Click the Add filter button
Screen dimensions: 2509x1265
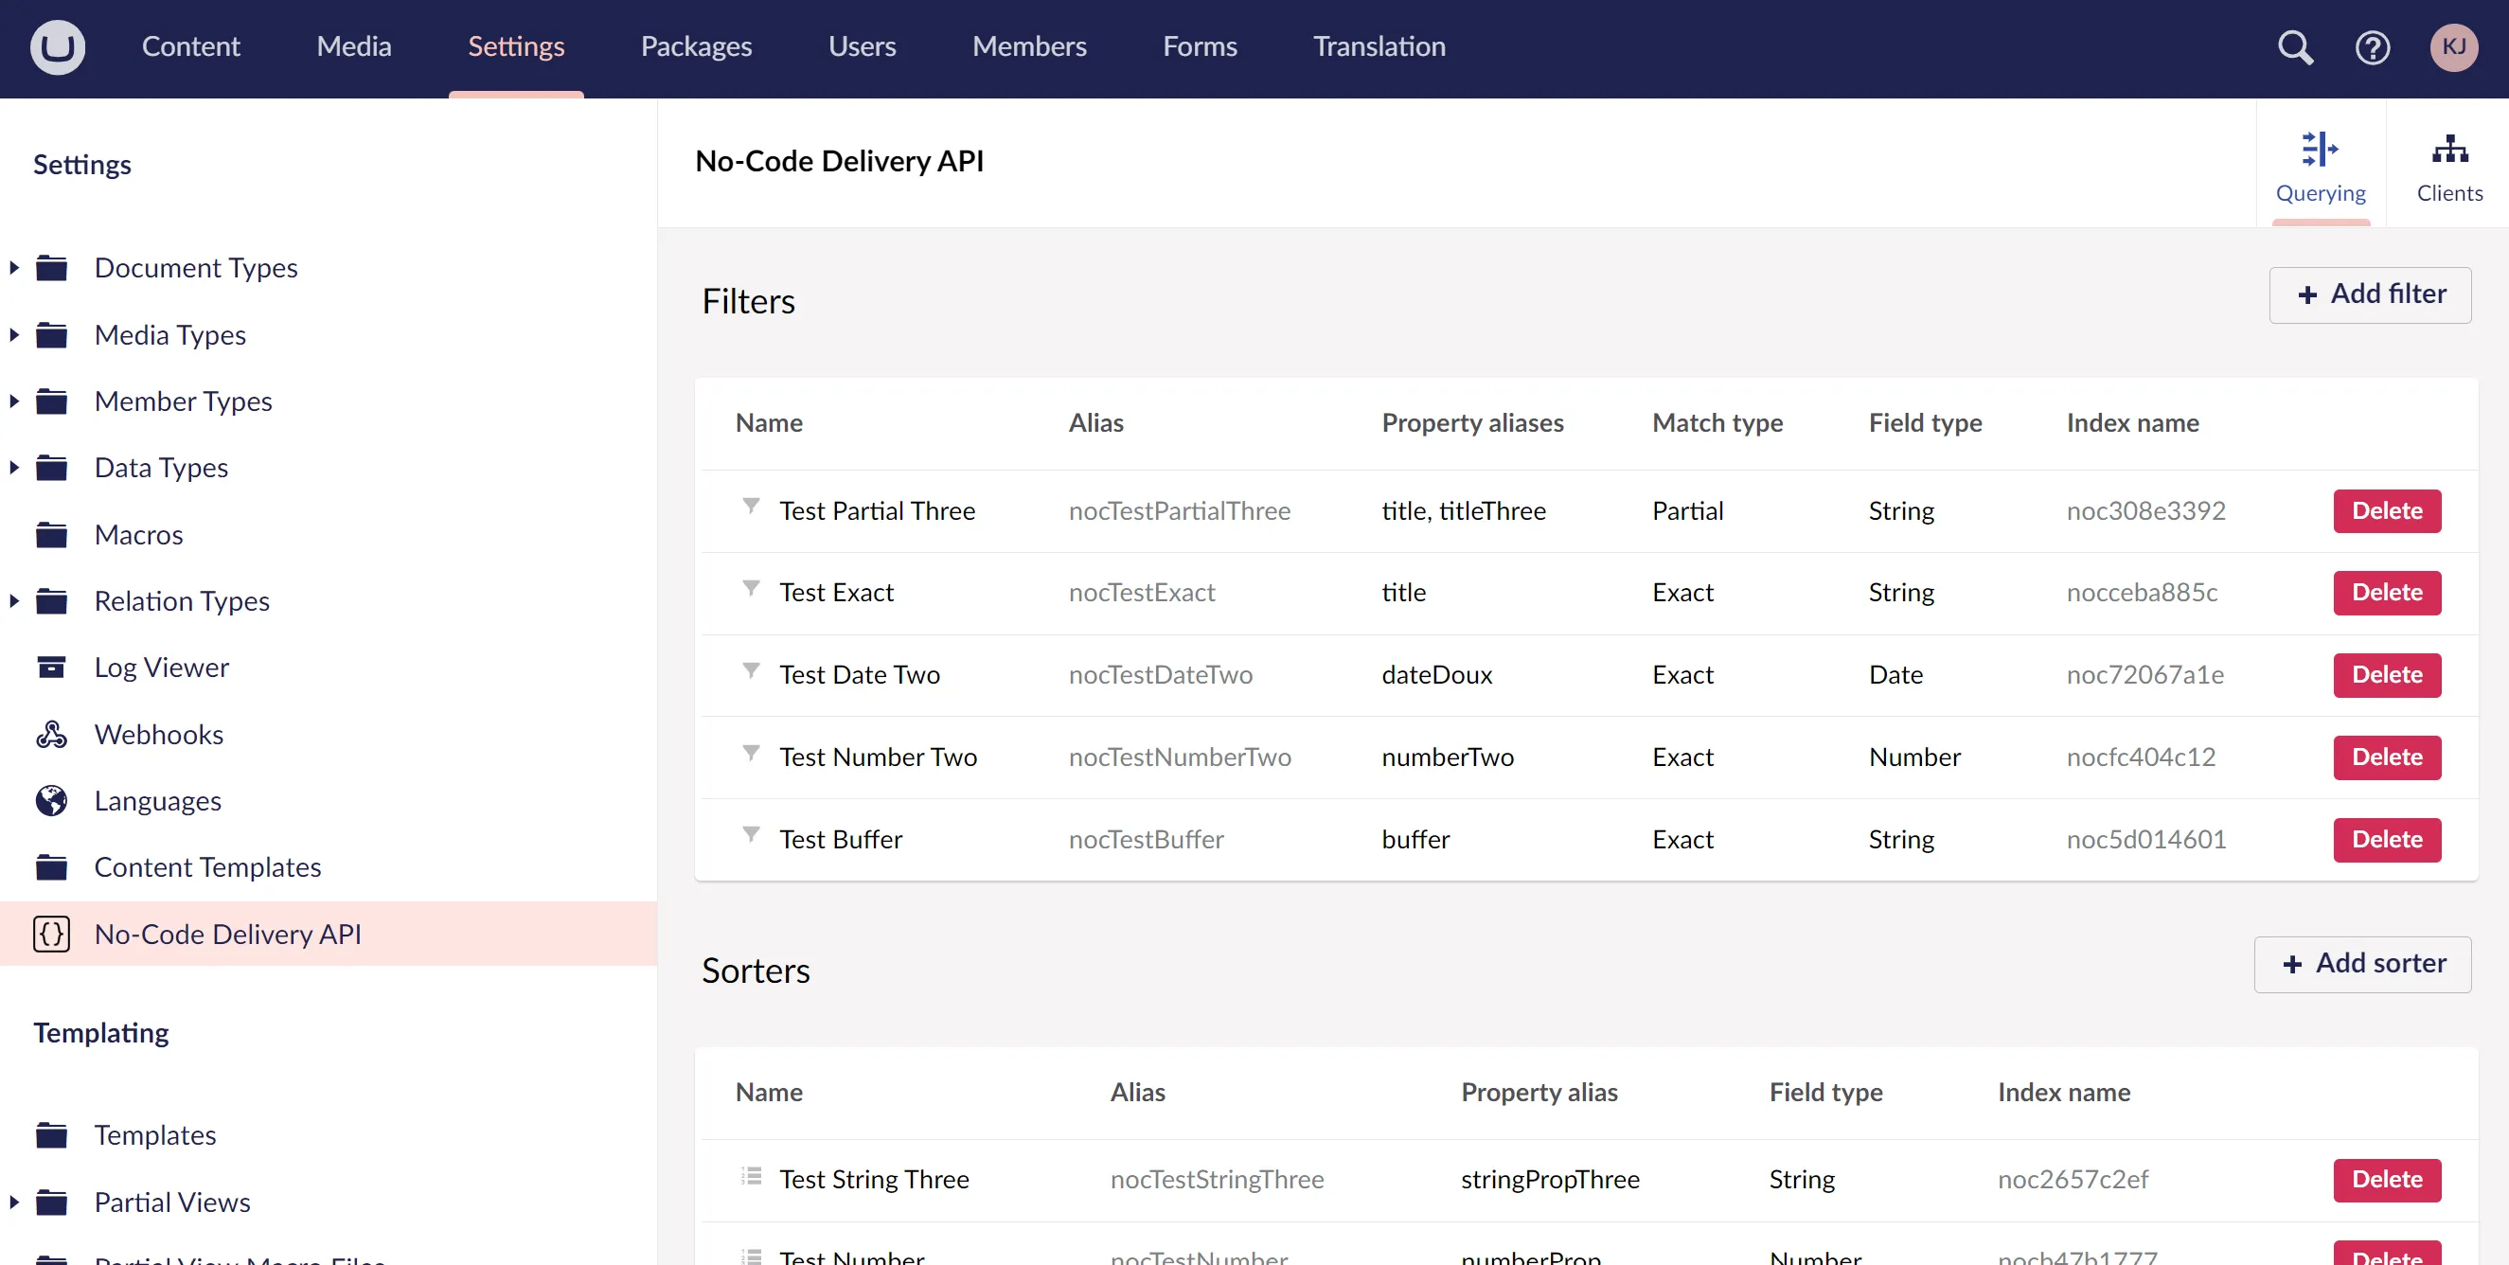tap(2369, 294)
